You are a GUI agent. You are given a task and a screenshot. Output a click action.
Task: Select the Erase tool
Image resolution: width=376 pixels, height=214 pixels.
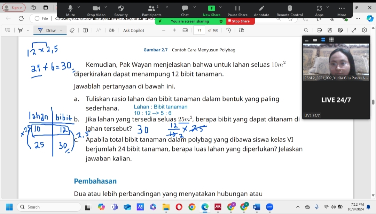72,30
